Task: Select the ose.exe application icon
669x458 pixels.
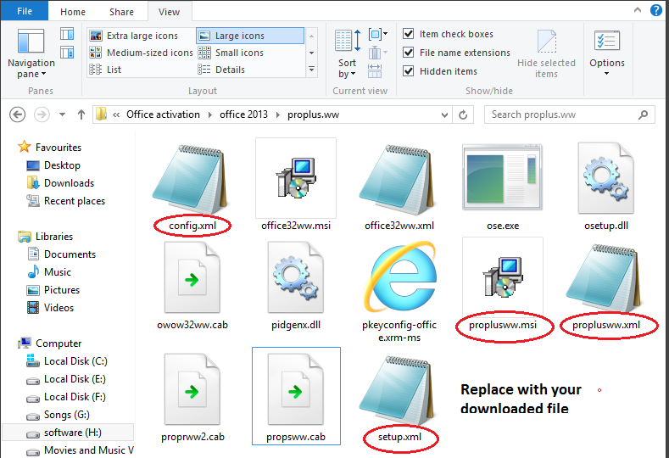Action: [502, 179]
